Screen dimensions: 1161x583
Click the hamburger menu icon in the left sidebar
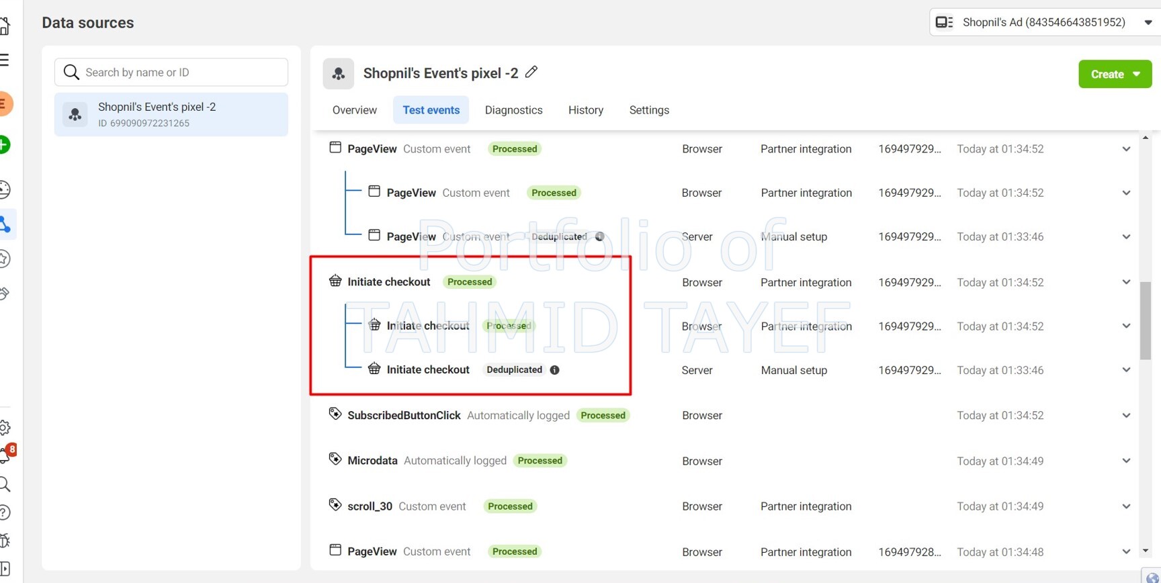4,60
